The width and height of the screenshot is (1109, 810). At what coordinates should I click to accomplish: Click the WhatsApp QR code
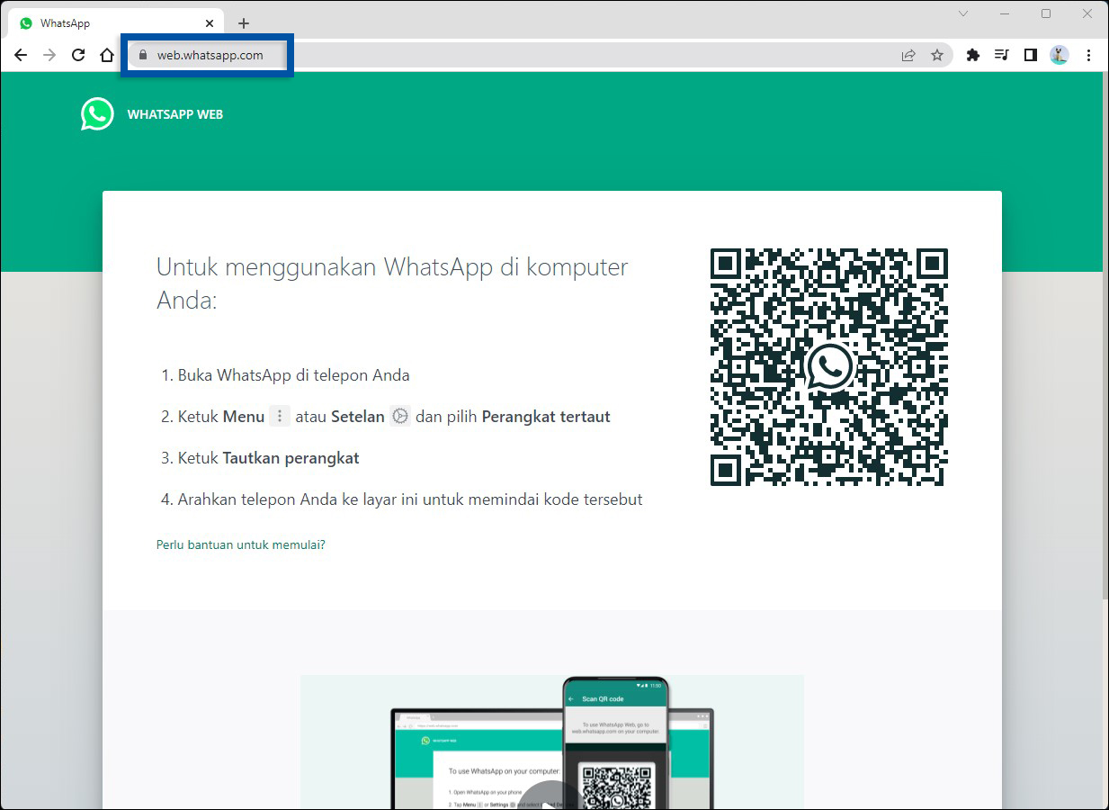pyautogui.click(x=828, y=367)
